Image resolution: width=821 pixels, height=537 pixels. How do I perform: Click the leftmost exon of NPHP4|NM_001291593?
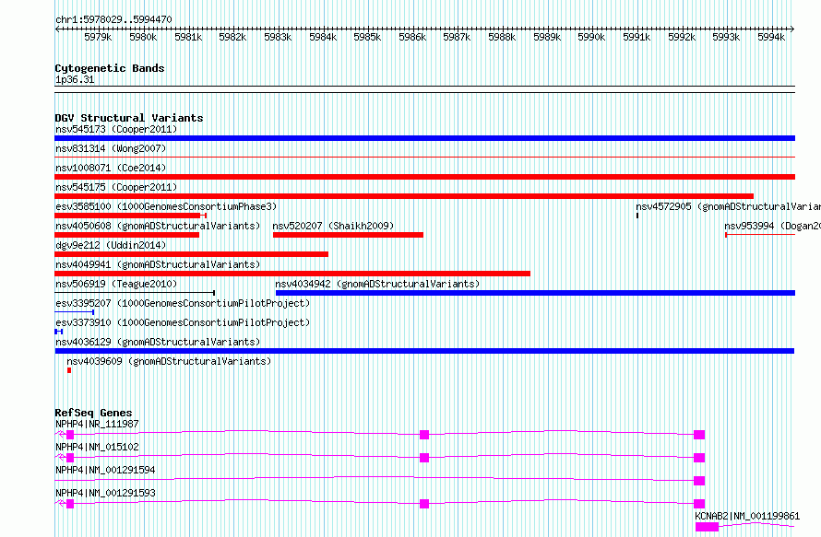click(70, 504)
